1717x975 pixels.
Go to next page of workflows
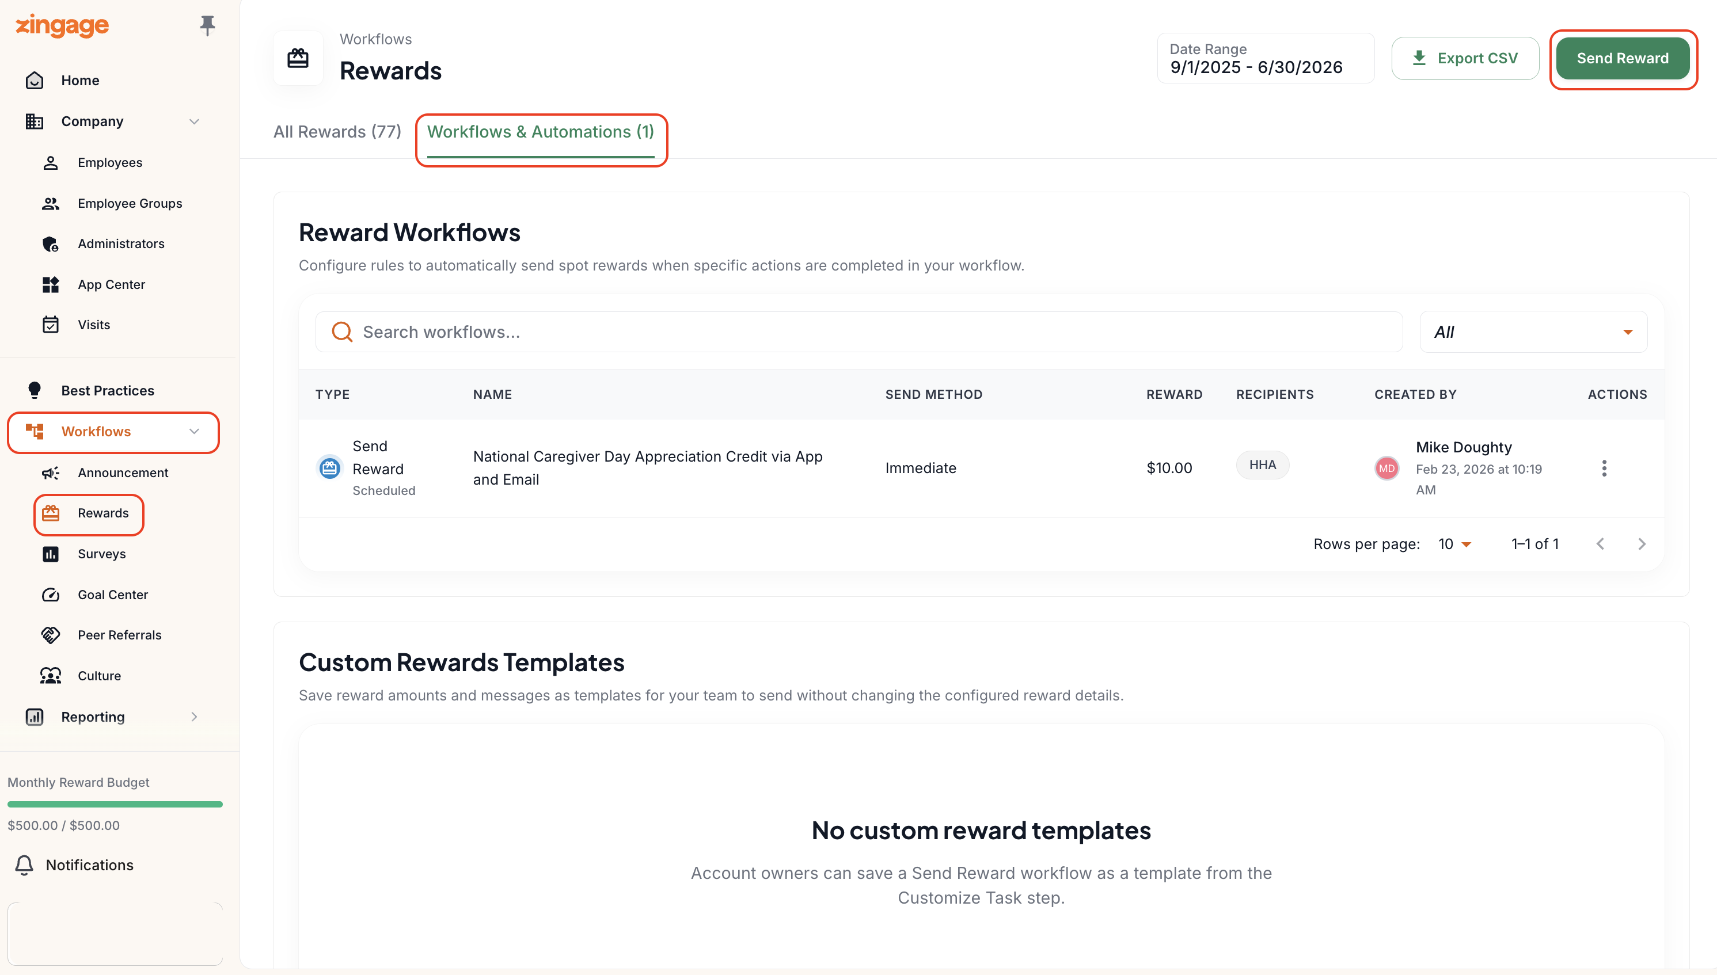tap(1642, 544)
